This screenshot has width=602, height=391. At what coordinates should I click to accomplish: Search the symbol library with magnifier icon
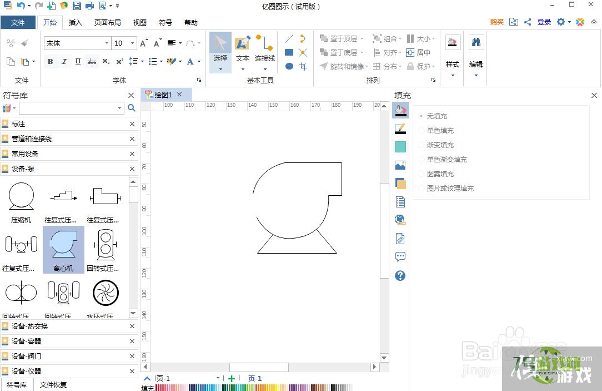(131, 108)
